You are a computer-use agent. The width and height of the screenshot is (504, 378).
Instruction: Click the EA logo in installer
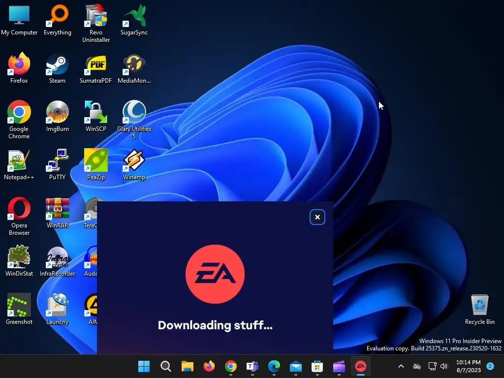click(x=215, y=274)
